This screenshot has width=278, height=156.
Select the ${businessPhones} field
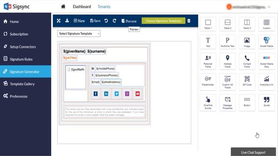107,75
